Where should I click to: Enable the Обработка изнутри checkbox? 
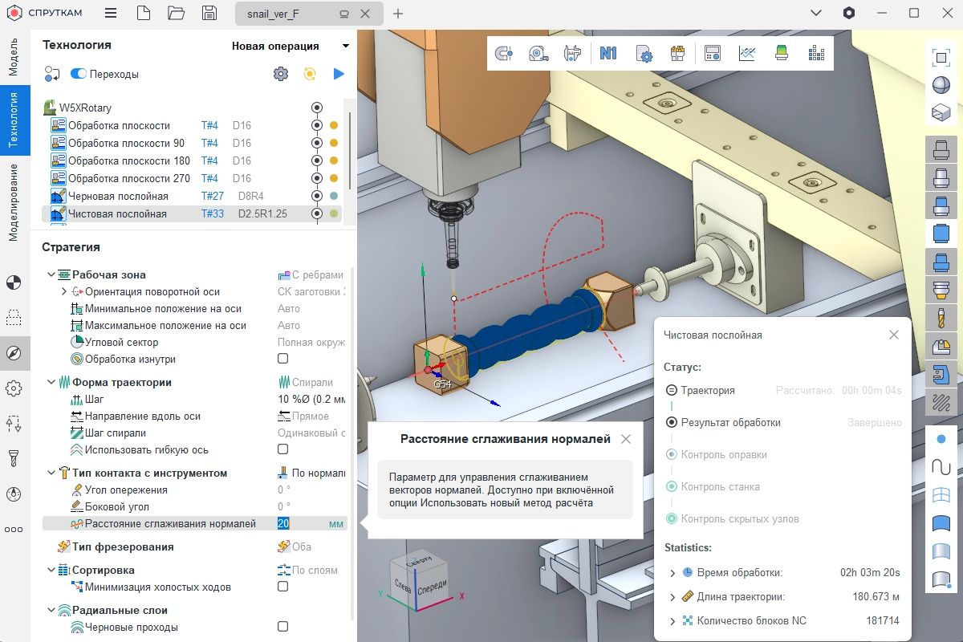tap(282, 359)
